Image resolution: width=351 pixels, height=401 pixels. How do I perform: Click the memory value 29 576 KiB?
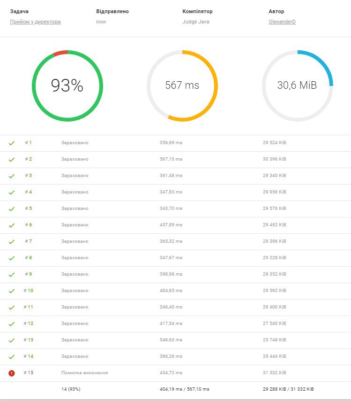[275, 208]
